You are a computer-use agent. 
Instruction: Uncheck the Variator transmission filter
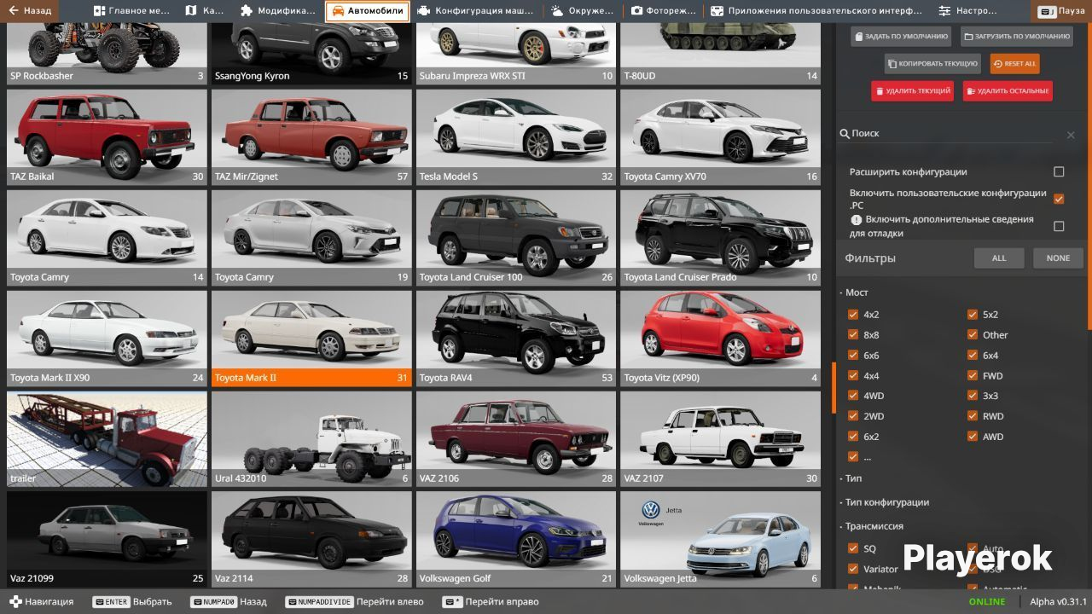pos(853,569)
